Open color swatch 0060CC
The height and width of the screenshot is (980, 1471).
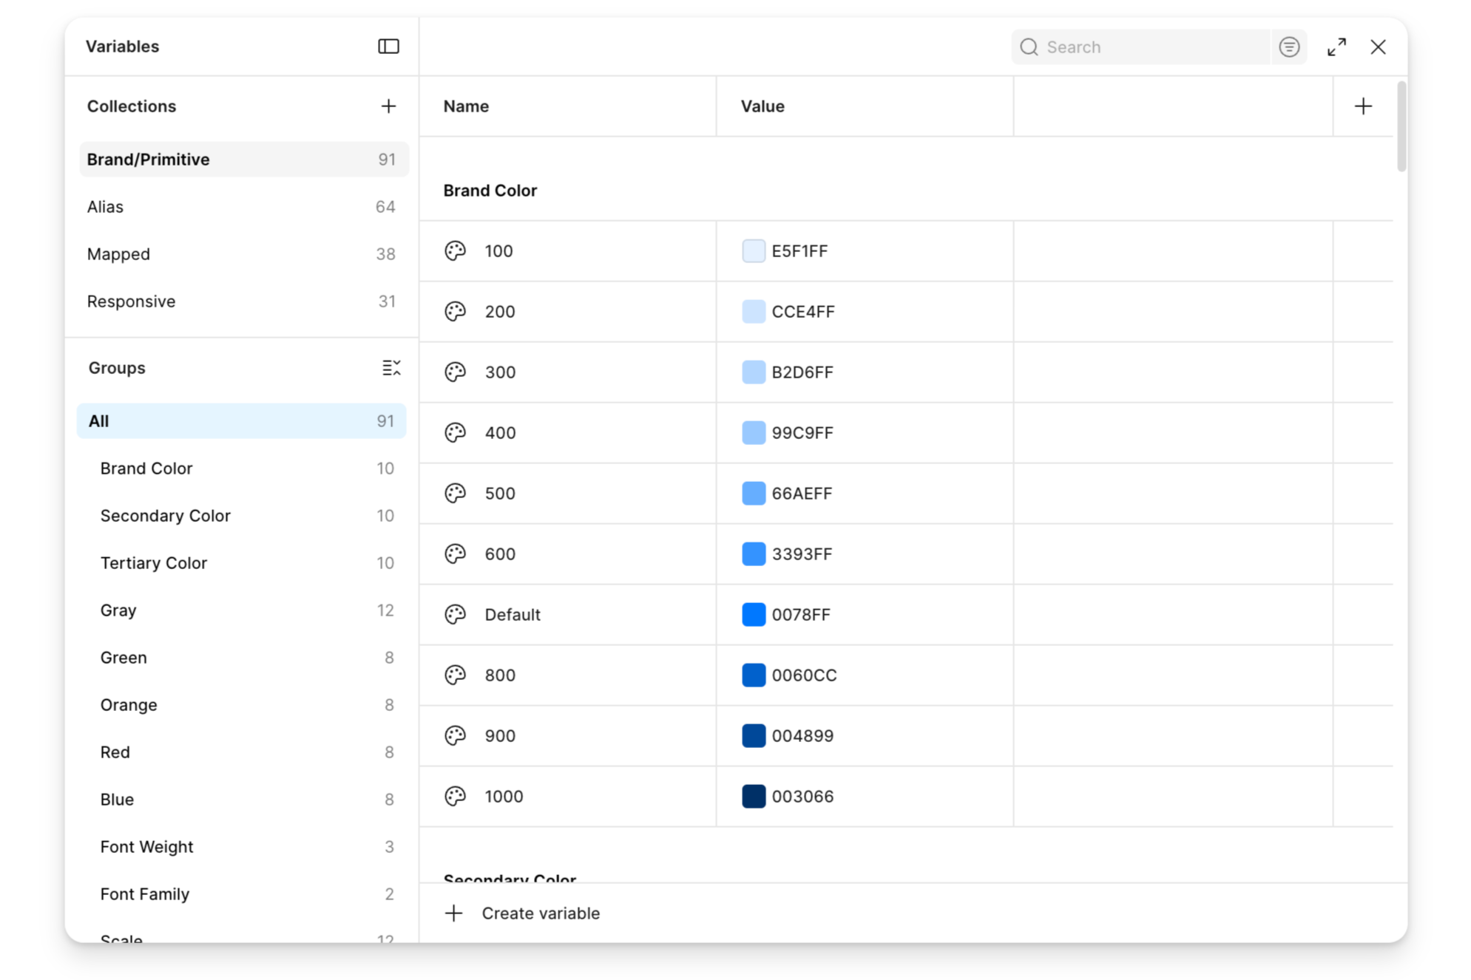tap(753, 675)
